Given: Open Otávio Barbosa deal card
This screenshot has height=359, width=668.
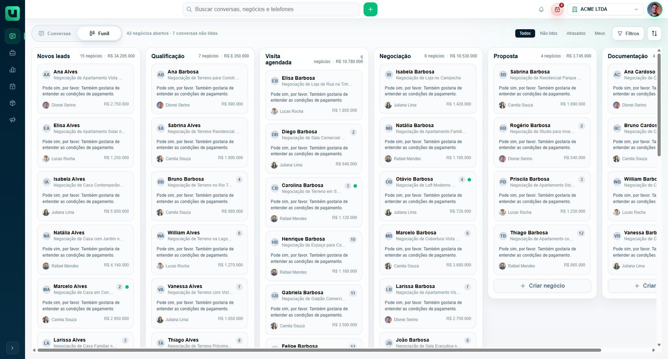Looking at the screenshot, I should (x=428, y=196).
